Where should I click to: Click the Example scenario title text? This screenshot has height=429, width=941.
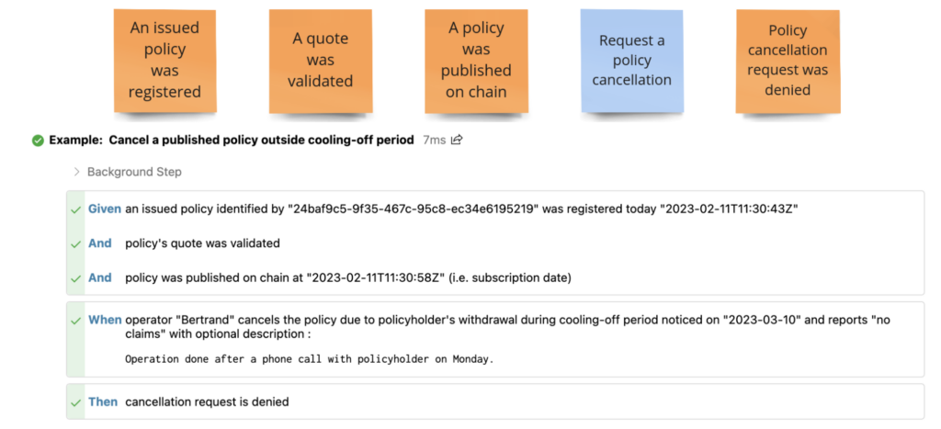coord(261,141)
